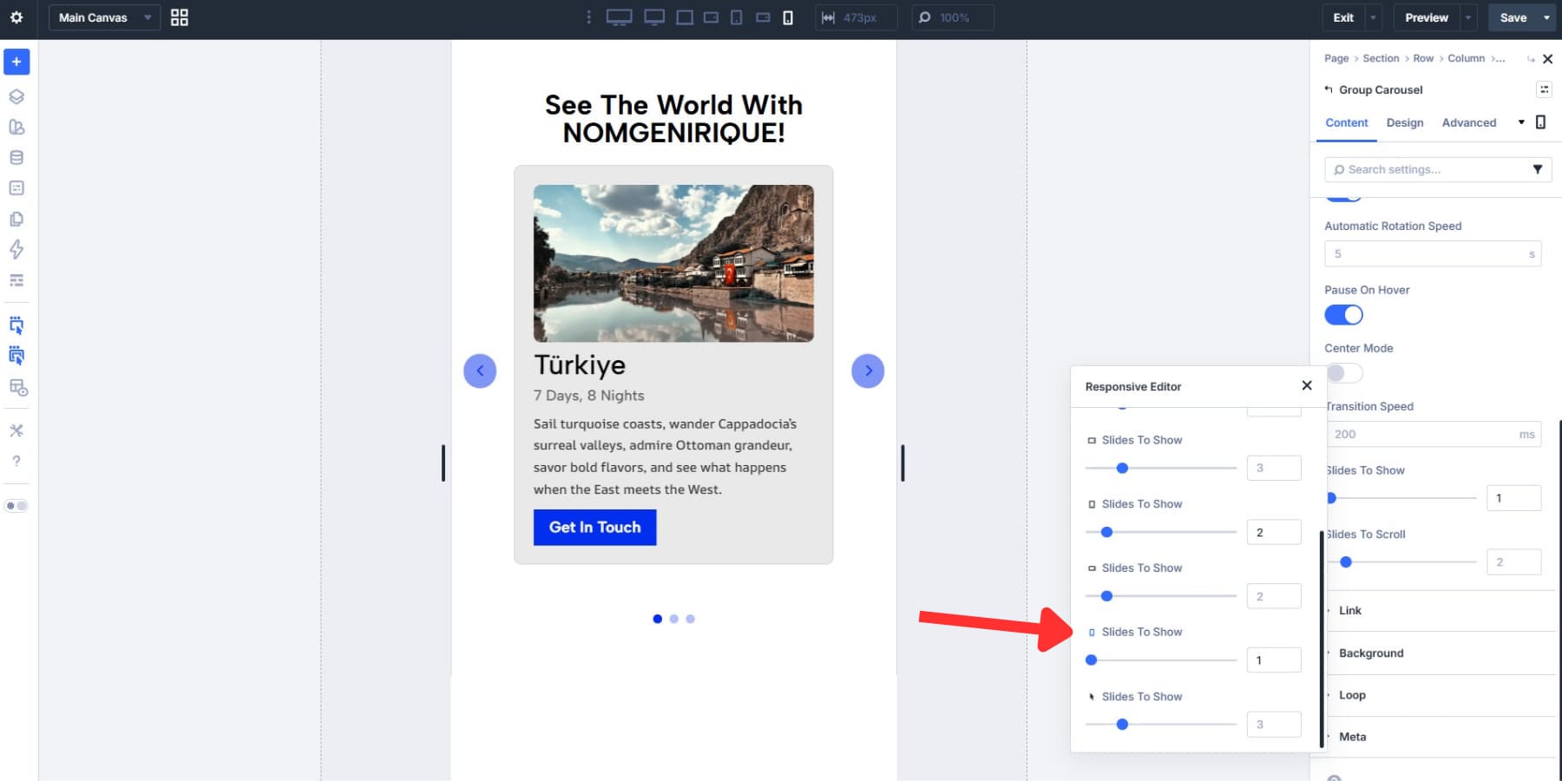1562x781 pixels.
Task: Expand the Loop settings section
Action: tap(1355, 694)
